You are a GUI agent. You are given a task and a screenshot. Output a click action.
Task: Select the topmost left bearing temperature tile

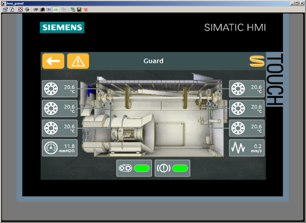pos(60,88)
